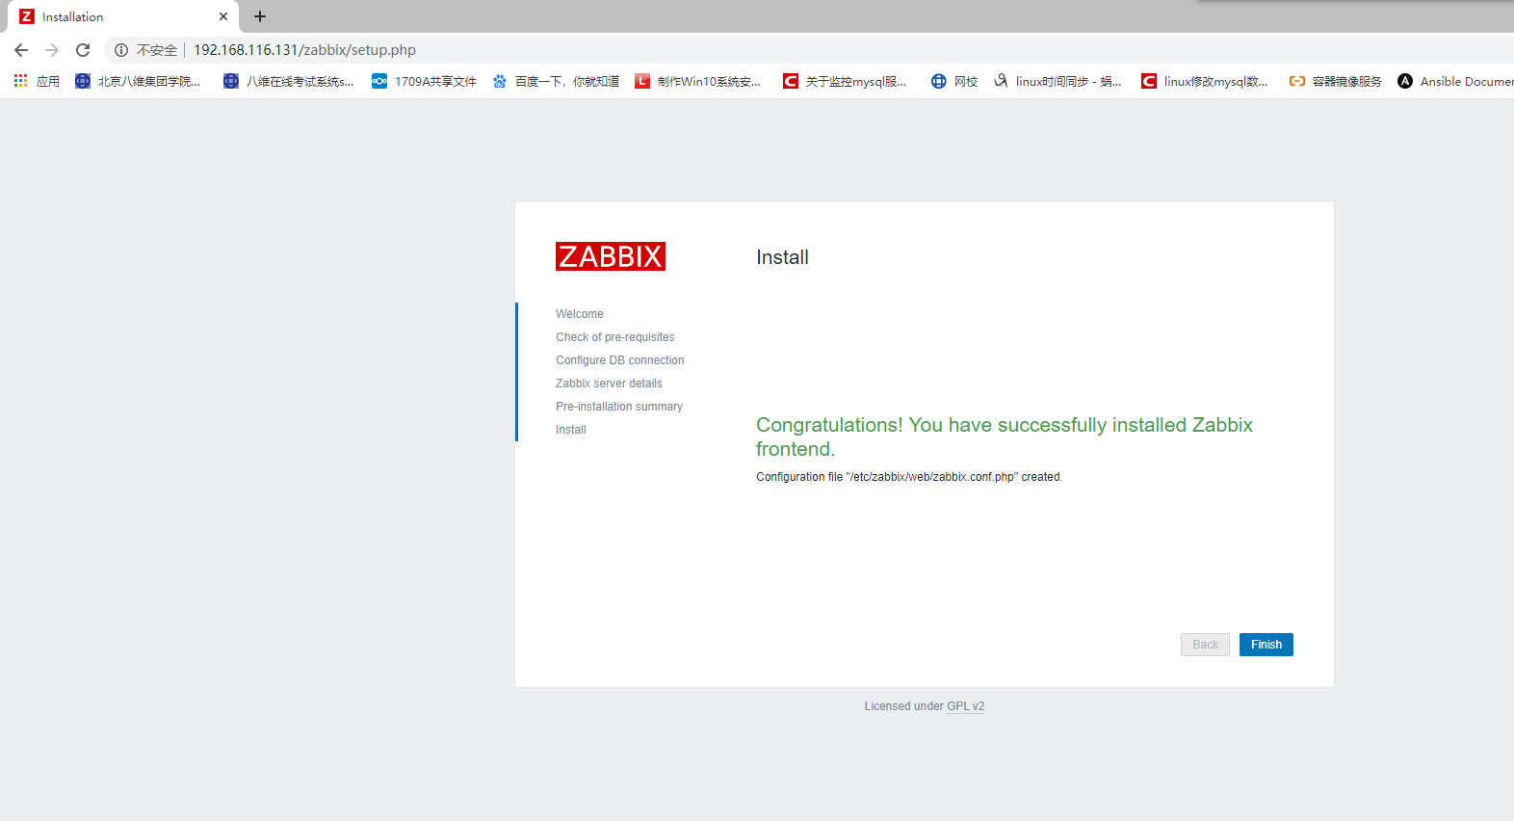Click the site info icon in address bar
Viewport: 1514px width, 821px height.
pos(121,50)
